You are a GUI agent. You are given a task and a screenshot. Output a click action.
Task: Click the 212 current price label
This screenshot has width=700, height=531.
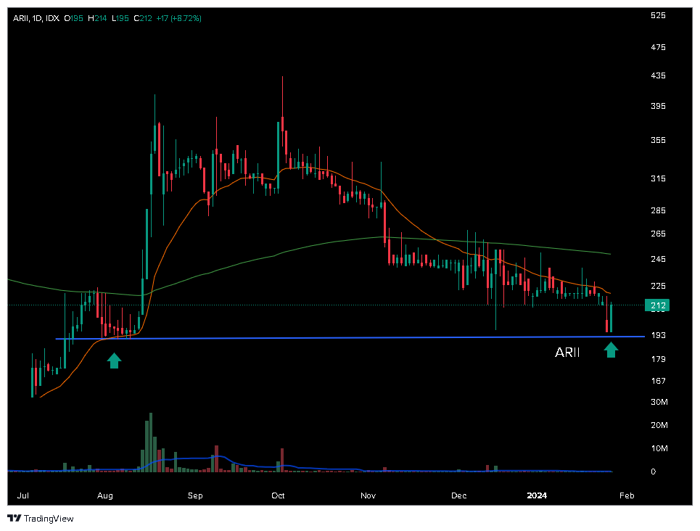(657, 305)
